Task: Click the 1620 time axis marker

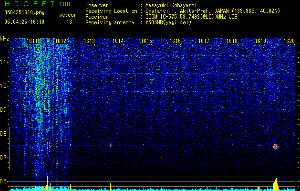Action: 289,41
